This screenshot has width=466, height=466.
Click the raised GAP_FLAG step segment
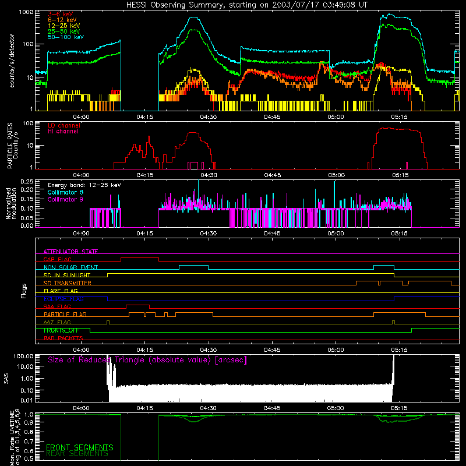click(140, 258)
